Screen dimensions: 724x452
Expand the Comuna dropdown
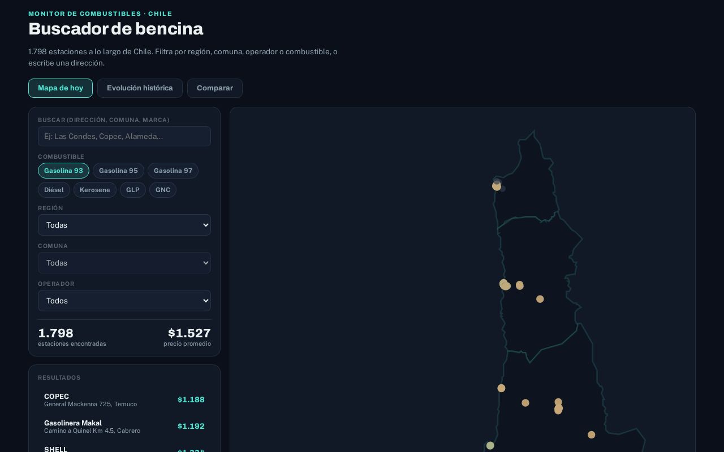pos(124,263)
